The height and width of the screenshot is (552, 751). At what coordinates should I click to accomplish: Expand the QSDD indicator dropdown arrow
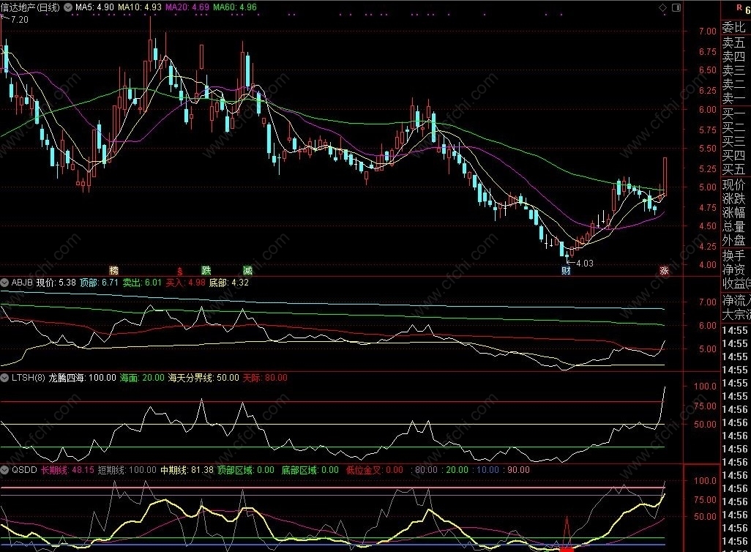click(5, 470)
